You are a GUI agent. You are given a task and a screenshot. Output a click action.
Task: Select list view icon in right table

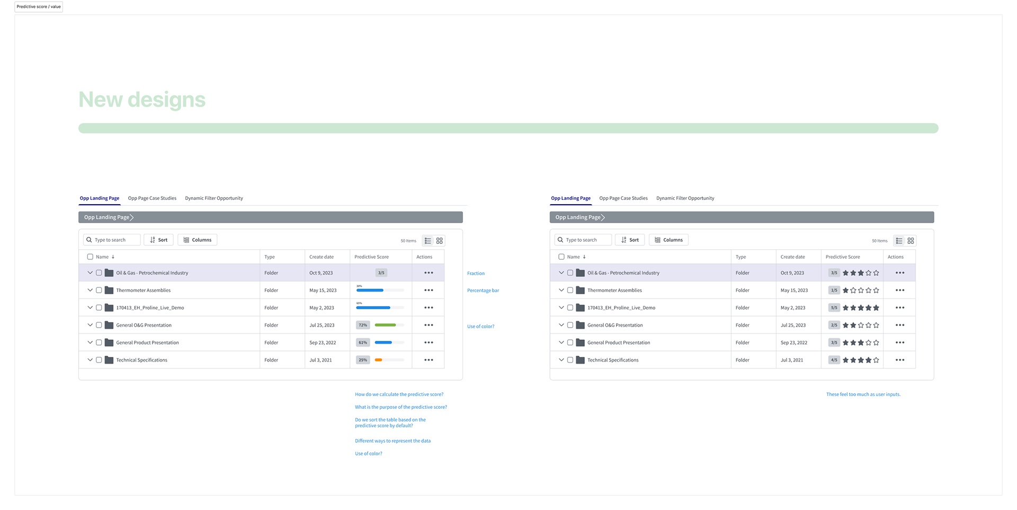click(899, 241)
